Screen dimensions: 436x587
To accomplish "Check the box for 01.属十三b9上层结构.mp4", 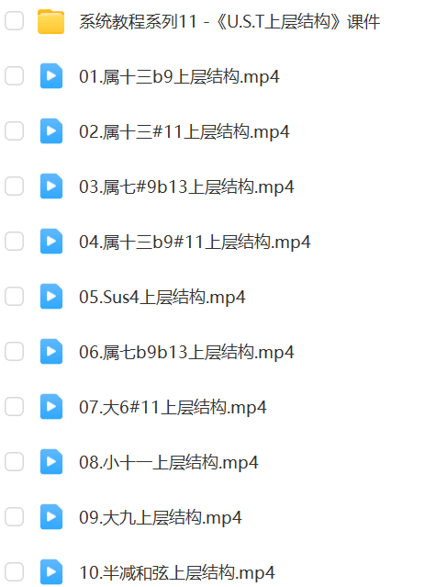I will point(14,76).
